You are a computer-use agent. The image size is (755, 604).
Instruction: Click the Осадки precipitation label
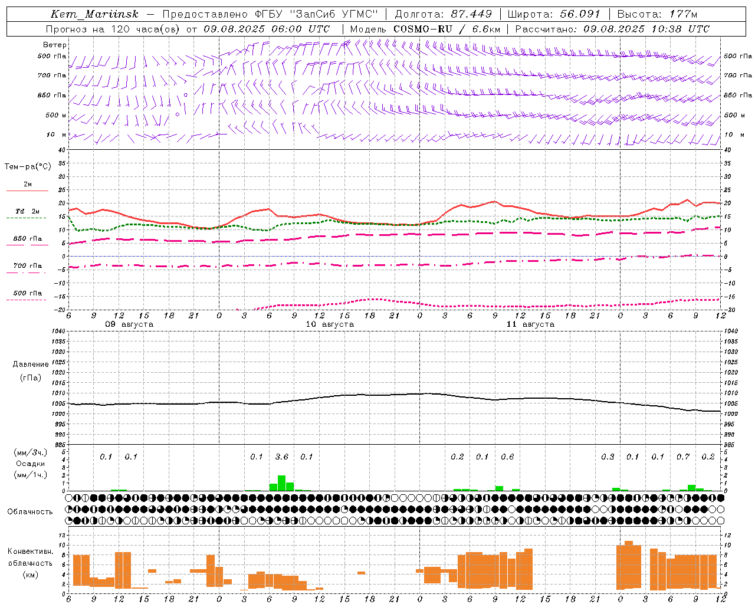pyautogui.click(x=31, y=464)
